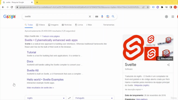Open the top-right 3D Svelte image thumbnail
Viewport: 178px width, 100px height.
(165, 41)
